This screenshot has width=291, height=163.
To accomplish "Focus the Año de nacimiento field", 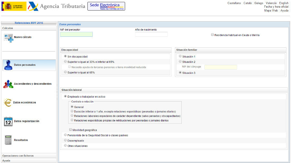I will pos(151,34).
